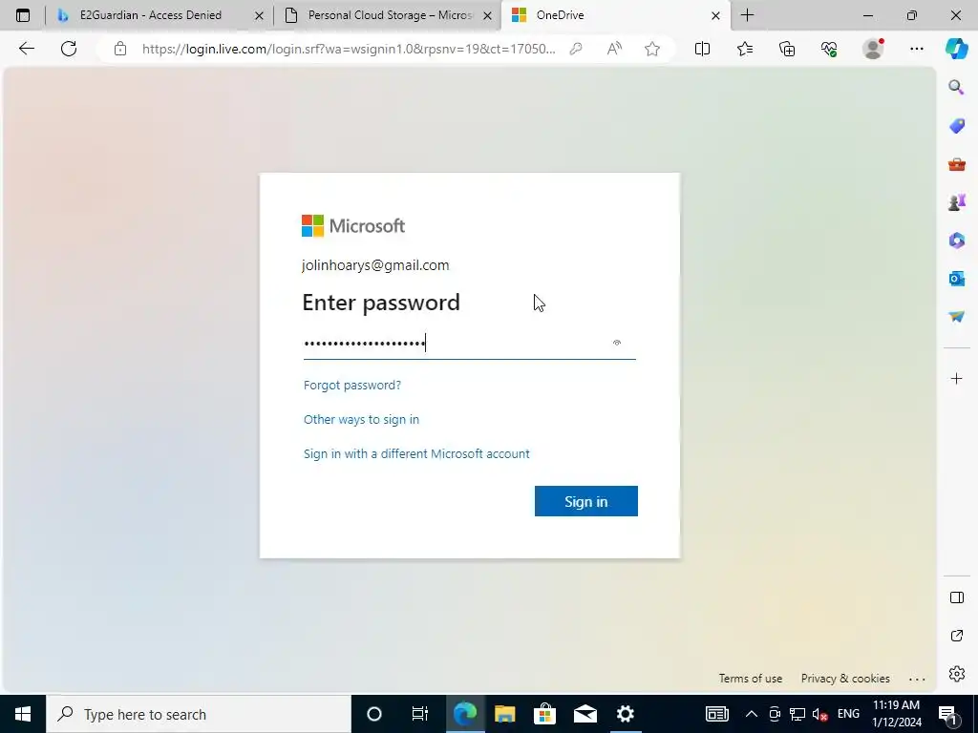This screenshot has height=733, width=978.
Task: Switch ENG input language
Action: coord(848,714)
